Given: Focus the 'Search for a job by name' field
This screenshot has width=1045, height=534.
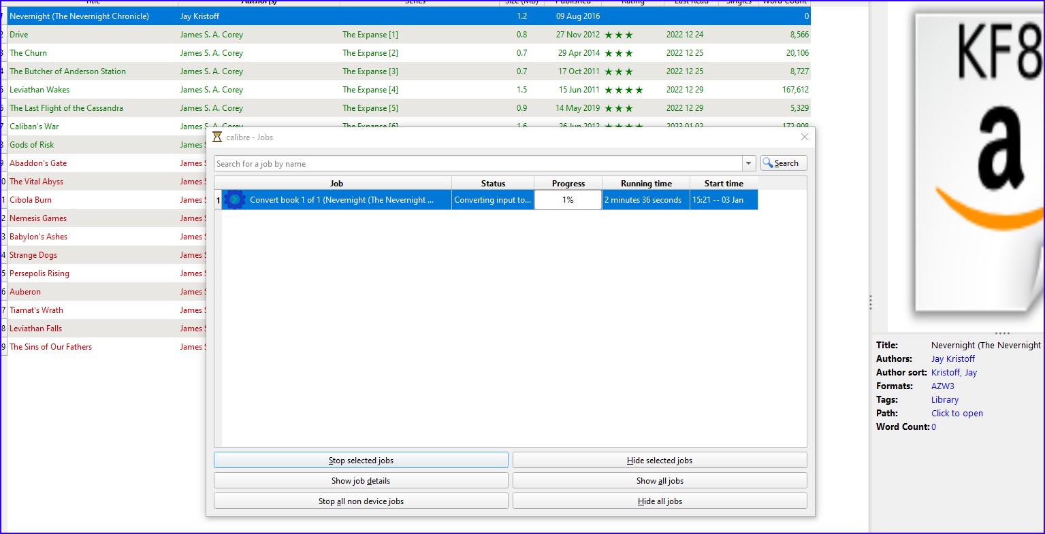Looking at the screenshot, I should [x=478, y=163].
